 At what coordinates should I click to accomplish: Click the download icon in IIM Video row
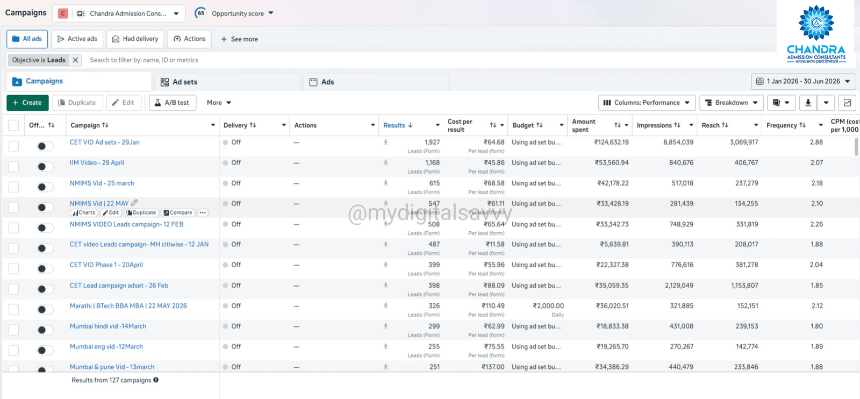(x=385, y=162)
